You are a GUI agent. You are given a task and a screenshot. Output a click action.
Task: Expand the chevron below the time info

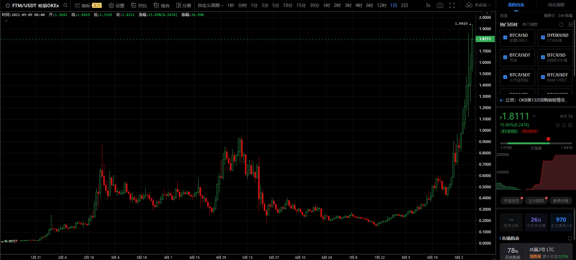coord(6,21)
